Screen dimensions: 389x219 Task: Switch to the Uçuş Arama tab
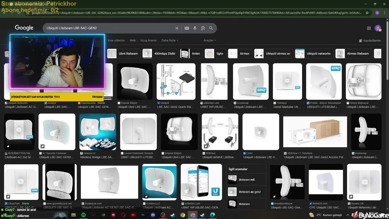click(148, 40)
